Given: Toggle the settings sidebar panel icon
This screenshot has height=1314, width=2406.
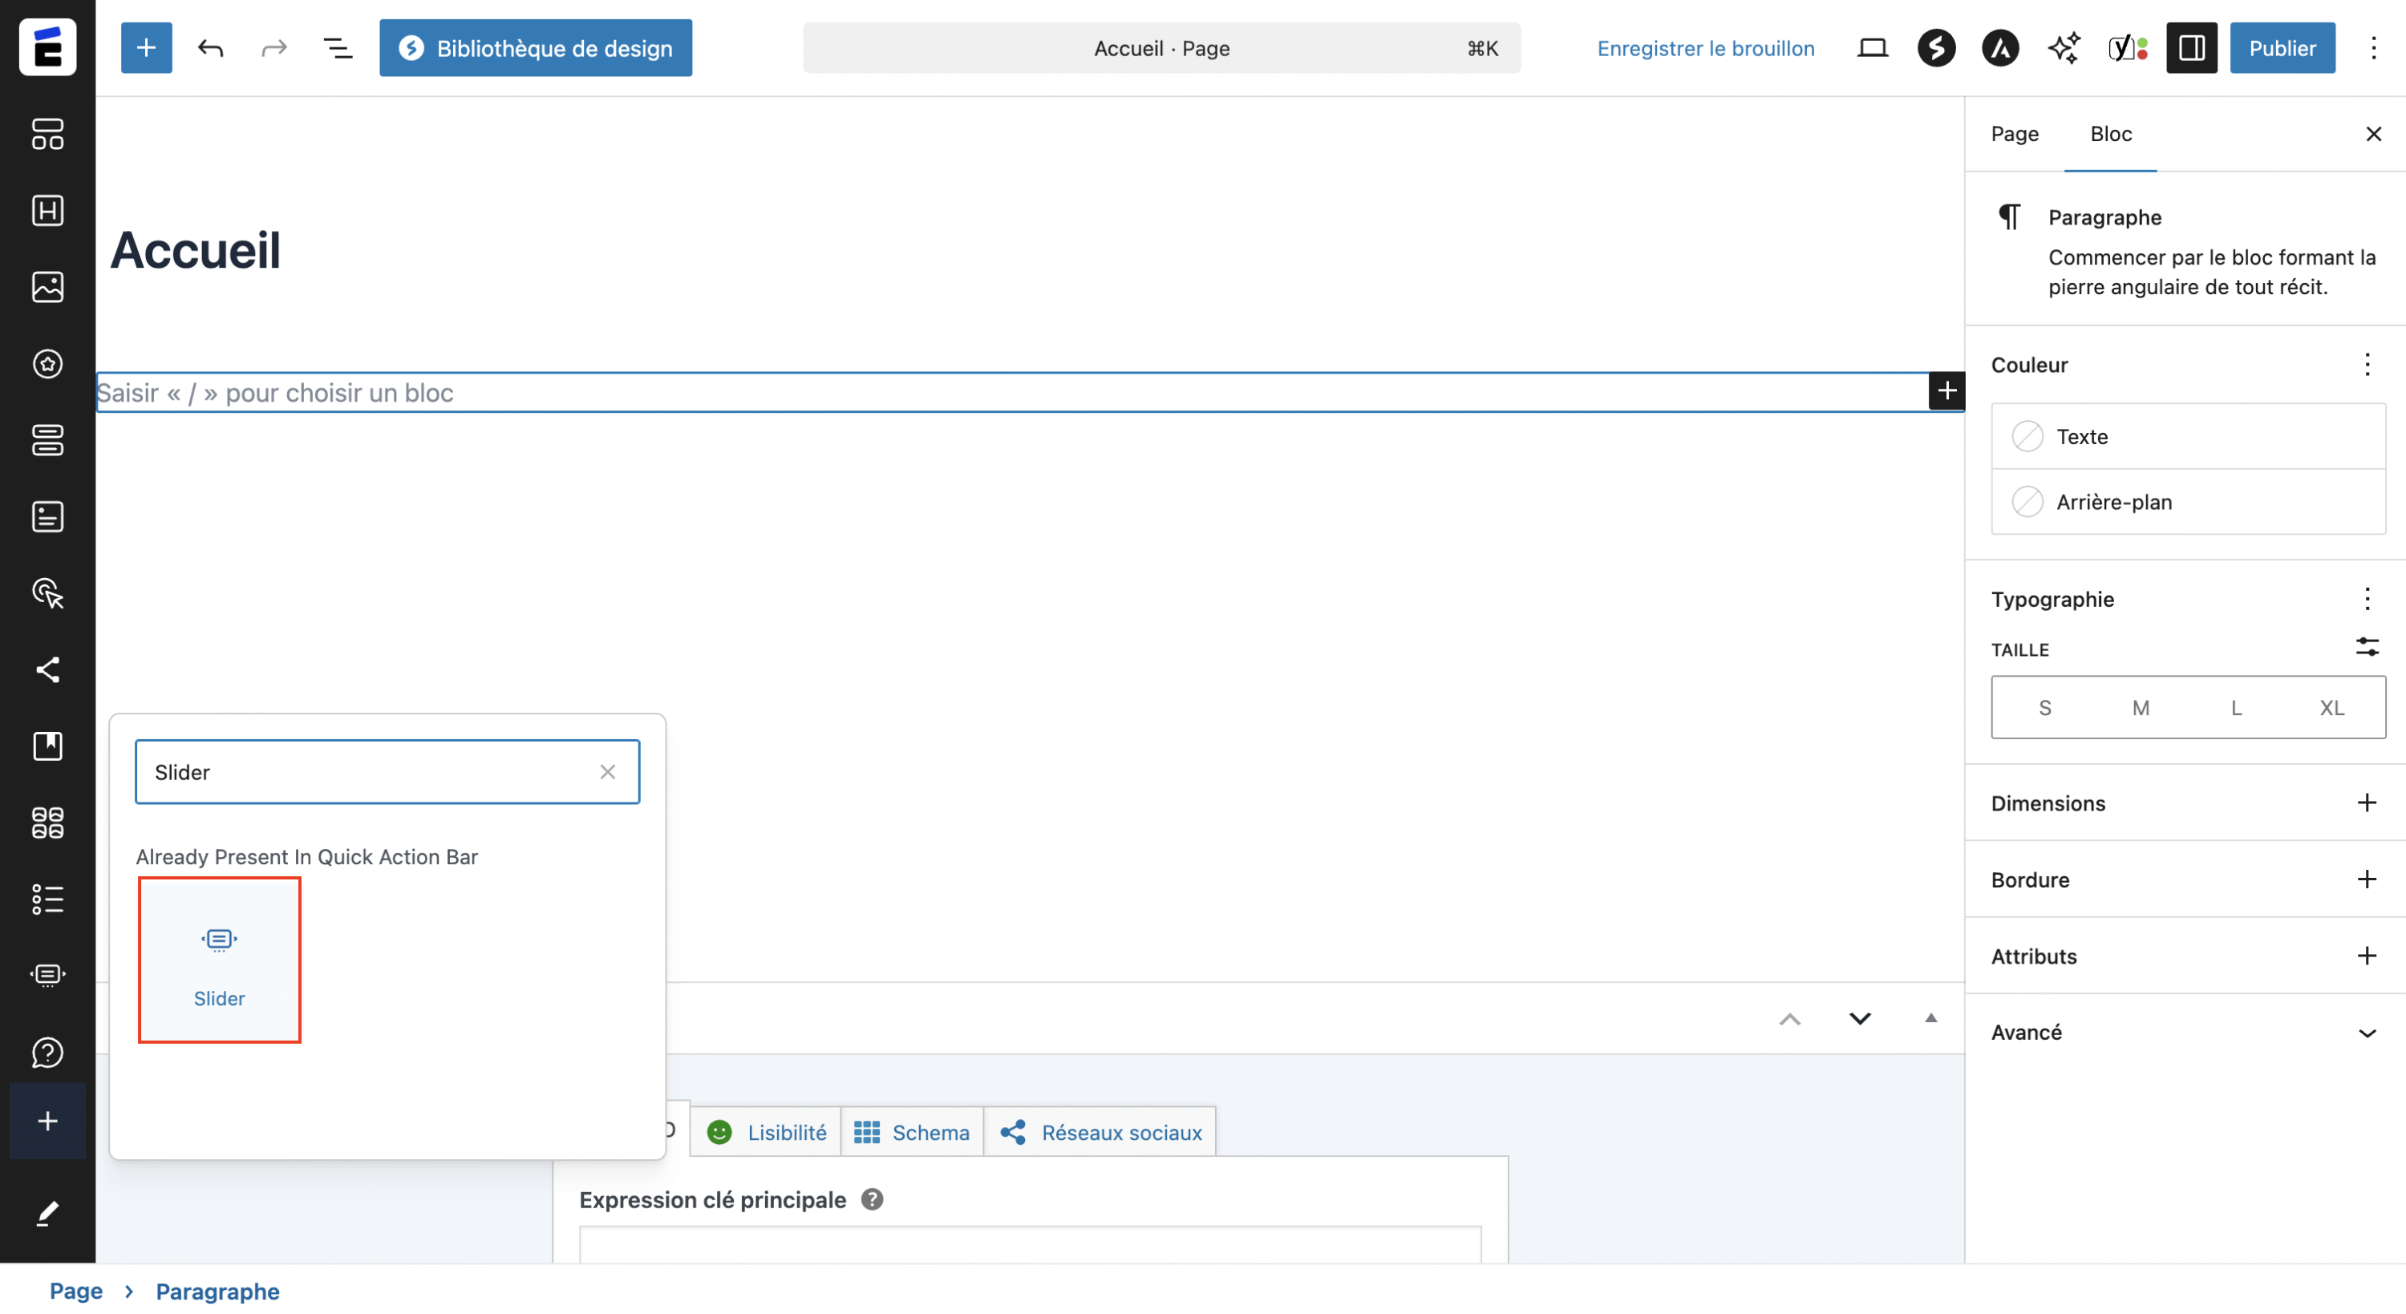Looking at the screenshot, I should [2191, 47].
